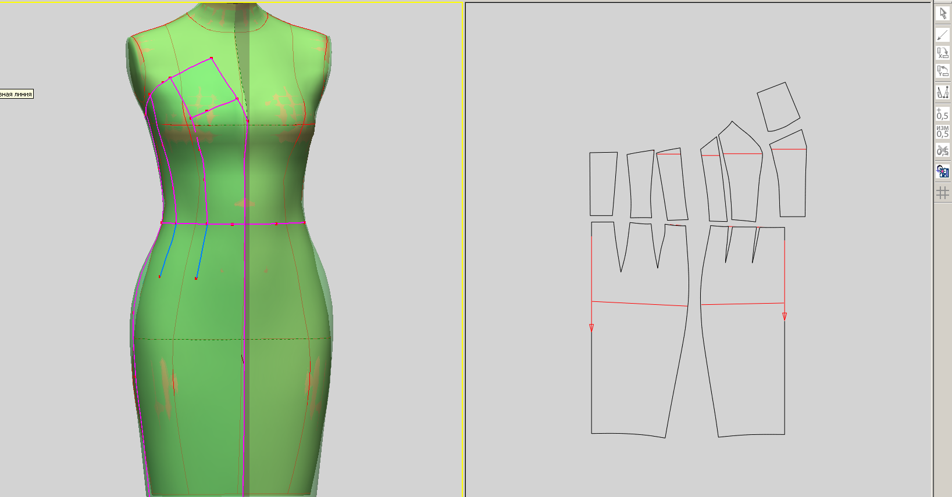Select the light green panel on mannequin shoulder
This screenshot has height=497, width=952.
pos(205,88)
